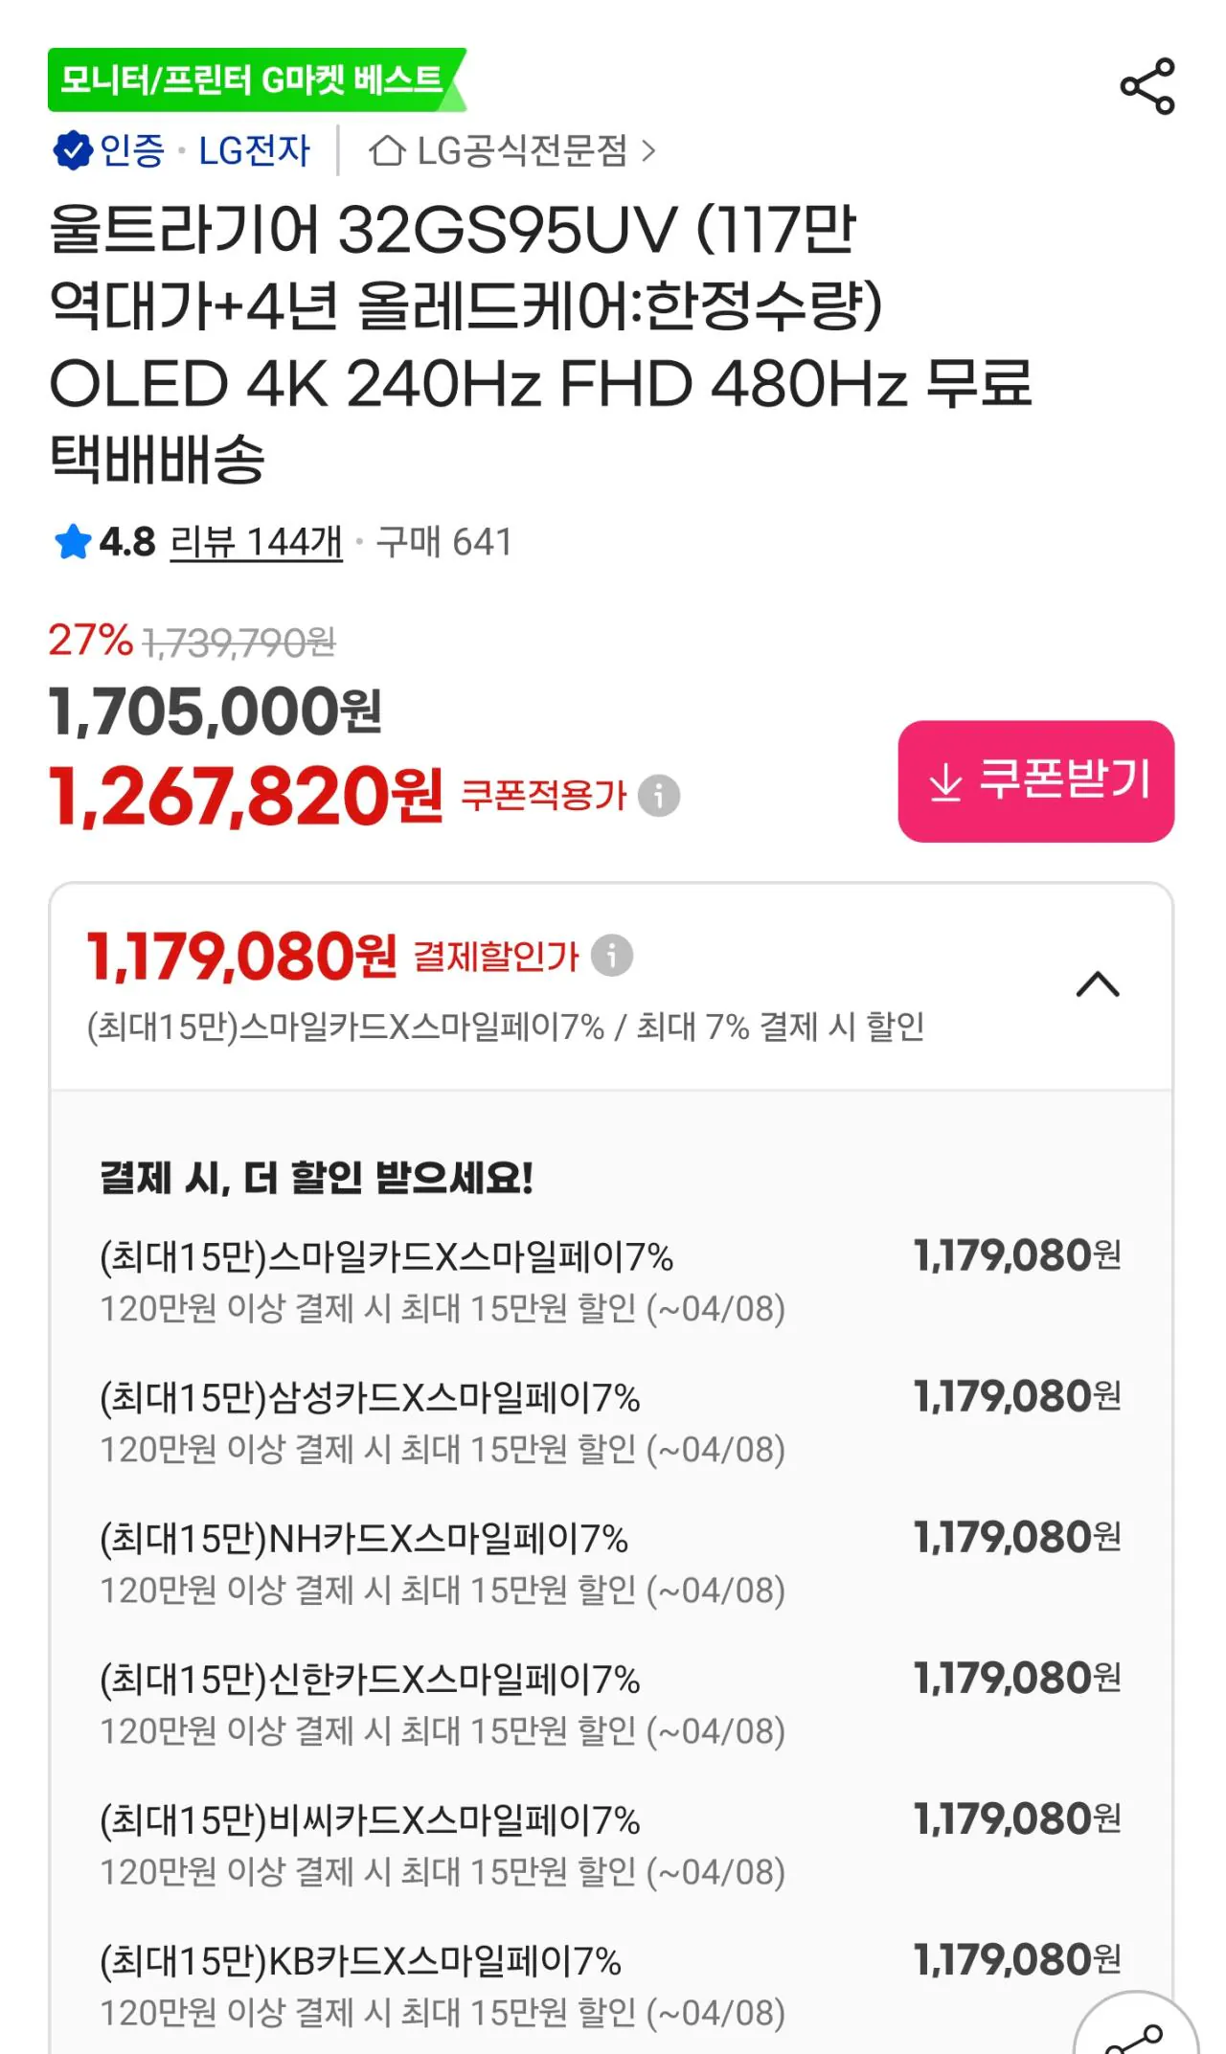Tap the 모니터/프린터 G마켓 베스트 badge
Image resolution: width=1226 pixels, height=2054 pixels.
pyautogui.click(x=252, y=79)
